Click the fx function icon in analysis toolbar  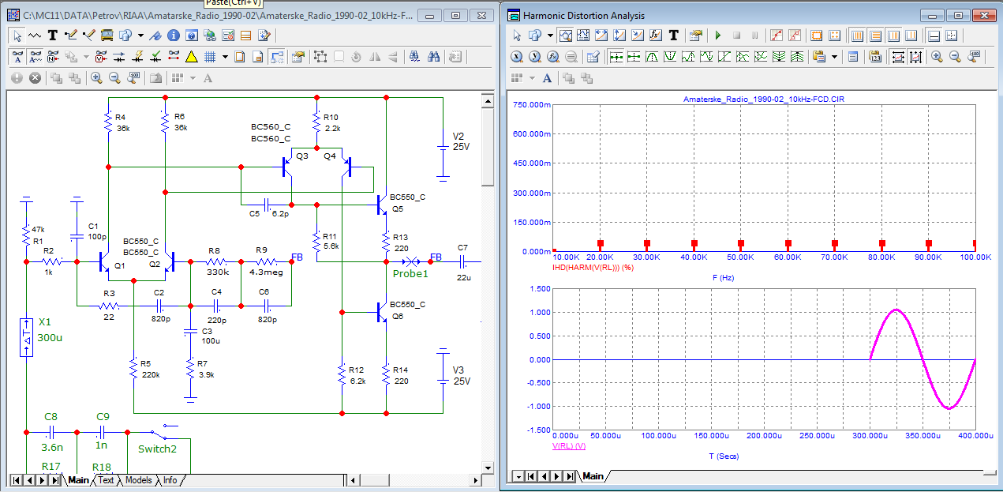point(655,36)
